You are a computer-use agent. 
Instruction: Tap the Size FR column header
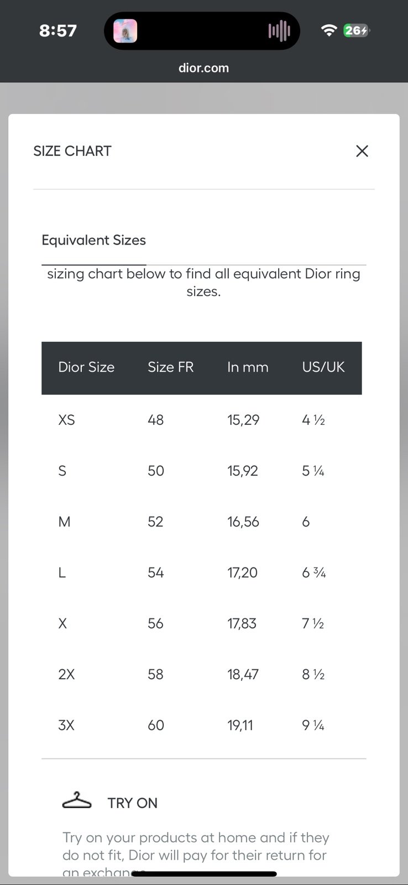[x=171, y=367]
